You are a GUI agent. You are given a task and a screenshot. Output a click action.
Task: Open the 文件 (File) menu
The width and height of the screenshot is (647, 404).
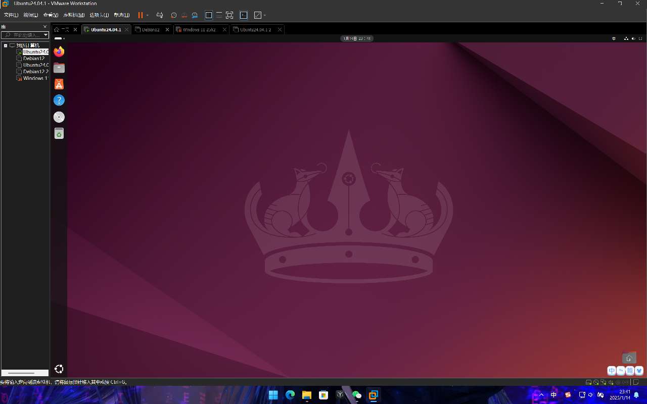(11, 16)
